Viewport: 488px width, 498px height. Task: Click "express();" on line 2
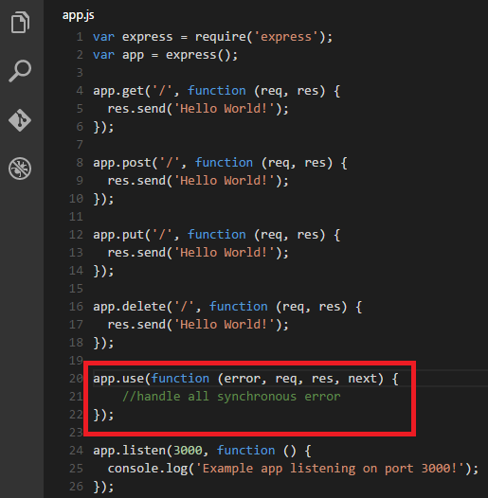(x=202, y=55)
